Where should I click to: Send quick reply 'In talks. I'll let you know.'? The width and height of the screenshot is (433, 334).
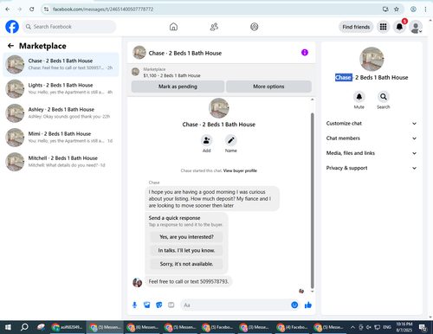tap(186, 250)
